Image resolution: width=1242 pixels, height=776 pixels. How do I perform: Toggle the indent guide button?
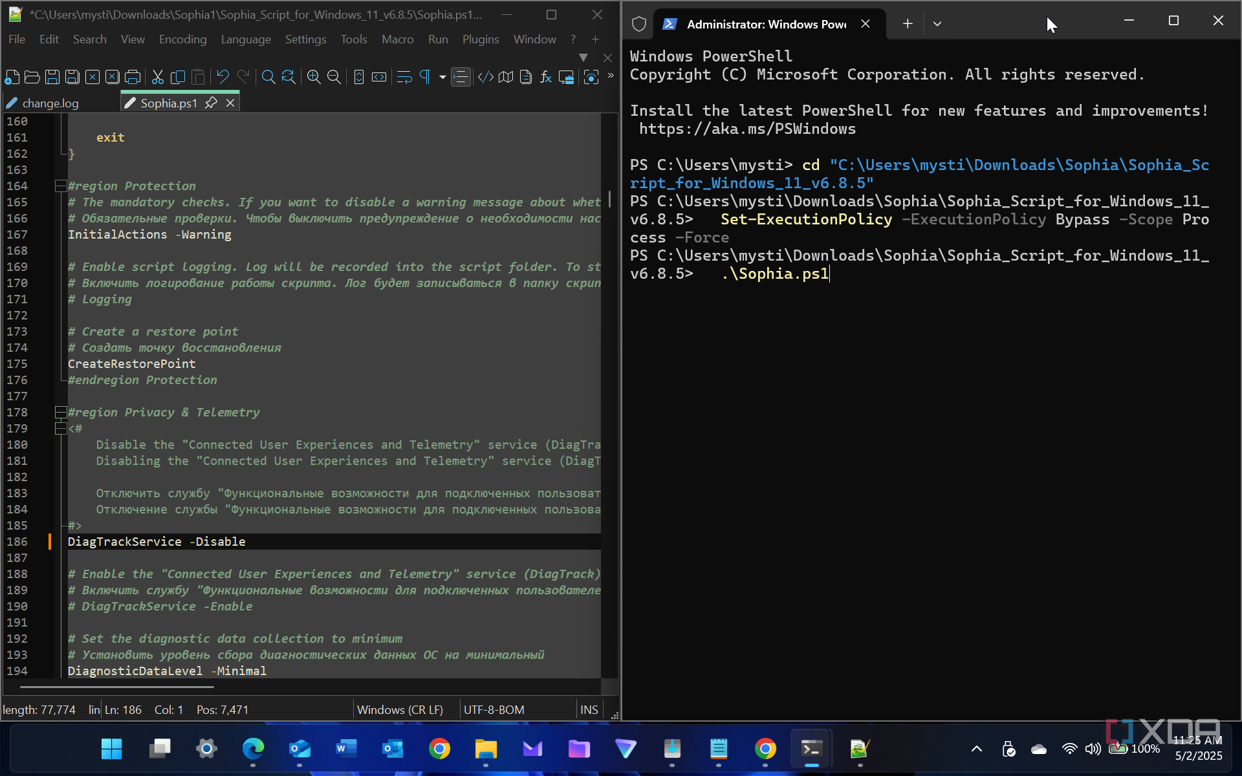(x=461, y=78)
